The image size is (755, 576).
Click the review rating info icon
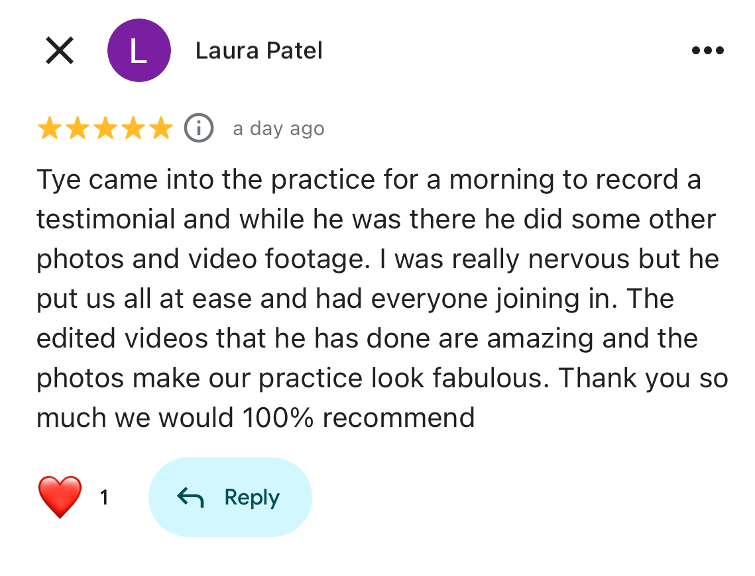coord(198,128)
